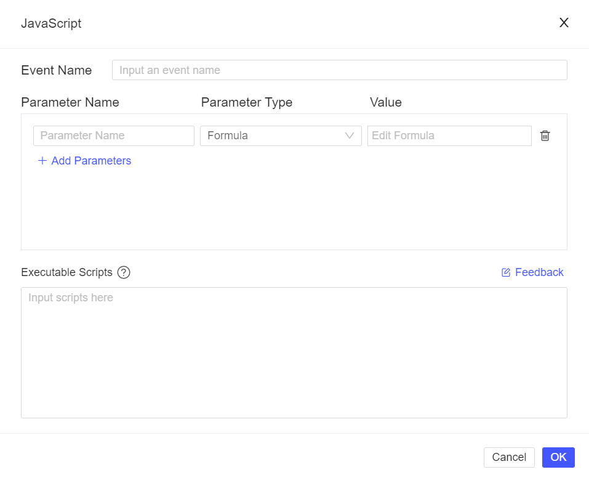Dismiss the dialog with Cancel
Image resolution: width=589 pixels, height=480 pixels.
point(509,457)
